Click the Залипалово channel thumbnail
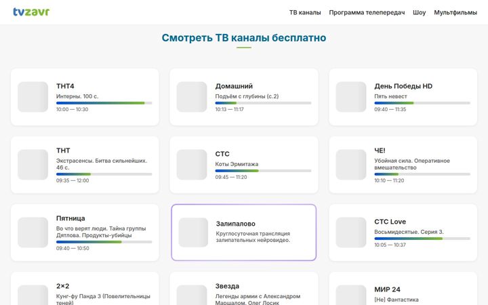This screenshot has width=488, height=305. [193, 232]
